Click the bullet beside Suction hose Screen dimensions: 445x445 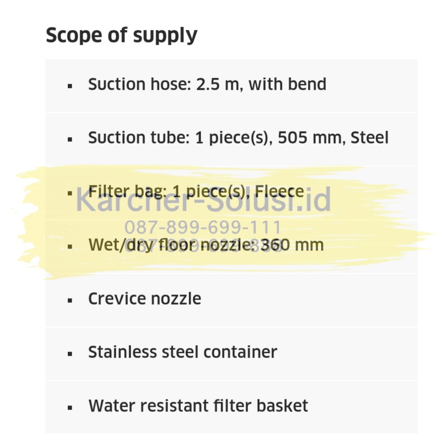pyautogui.click(x=70, y=86)
